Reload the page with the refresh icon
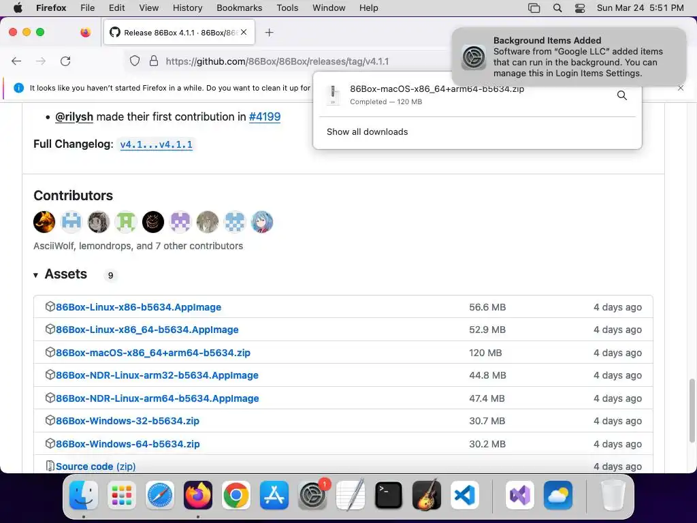Screen dimensions: 697x523 tap(65, 61)
